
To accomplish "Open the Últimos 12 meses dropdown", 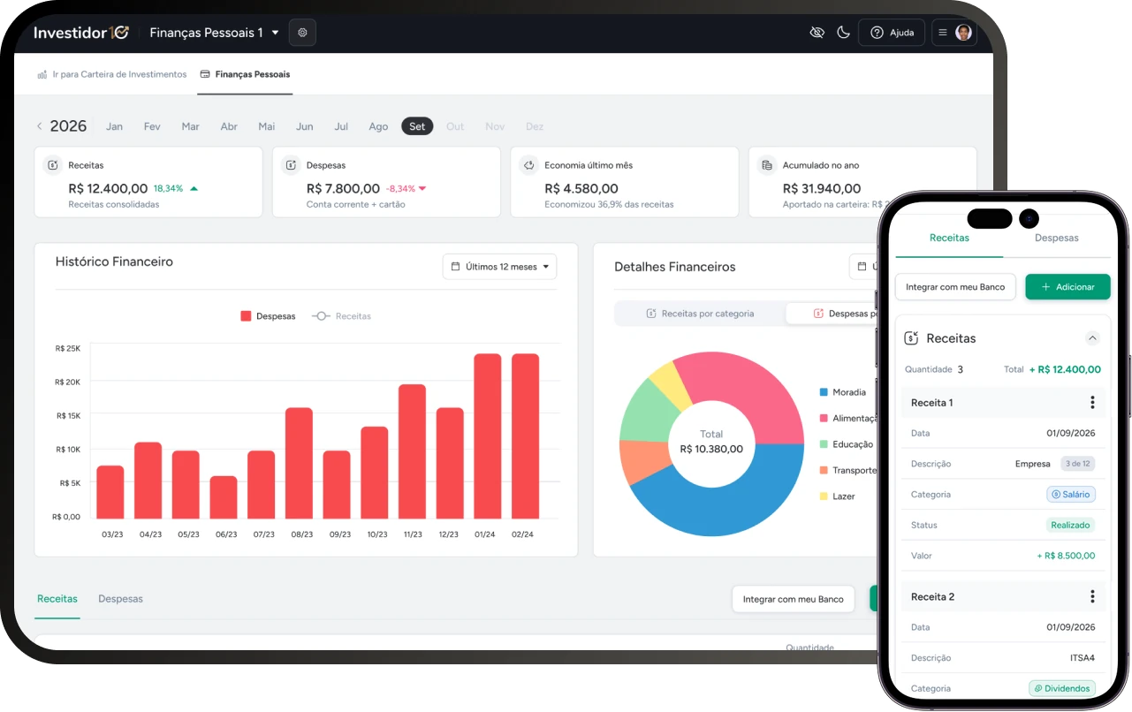I will (x=499, y=266).
